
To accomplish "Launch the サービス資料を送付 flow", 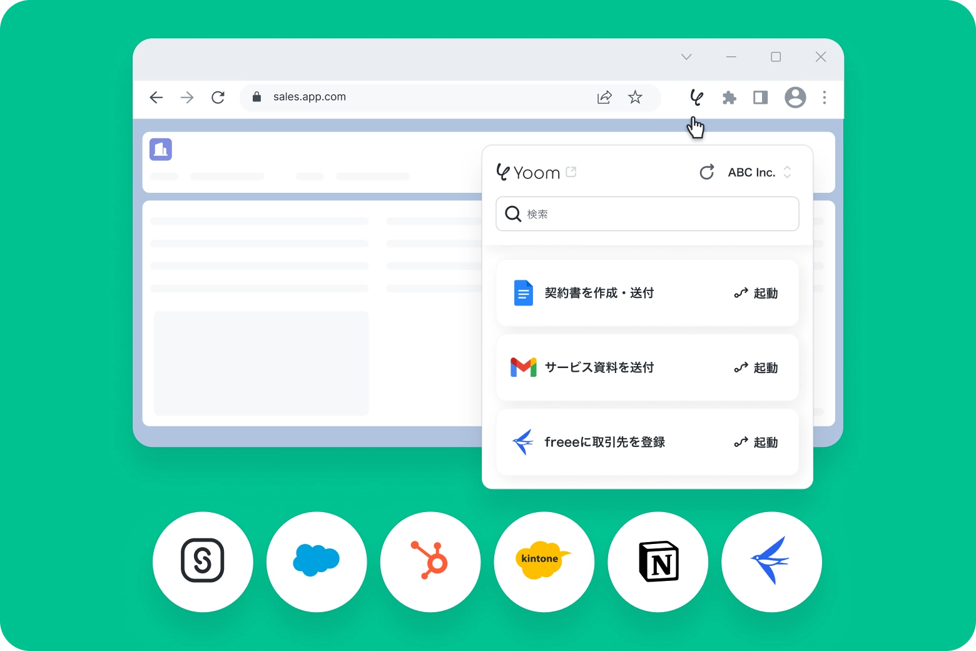I will click(756, 367).
